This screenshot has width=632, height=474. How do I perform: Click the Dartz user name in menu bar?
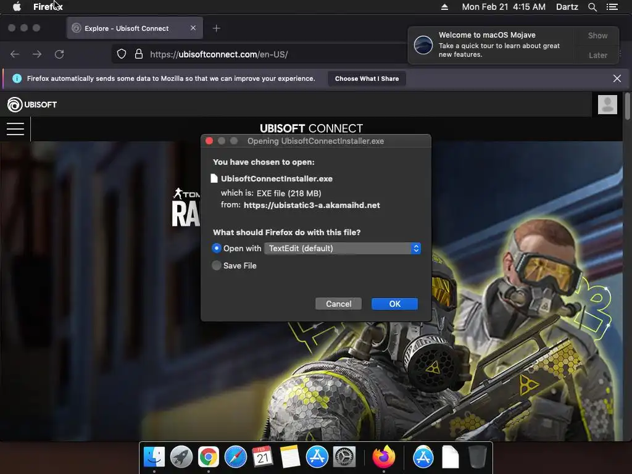point(567,7)
